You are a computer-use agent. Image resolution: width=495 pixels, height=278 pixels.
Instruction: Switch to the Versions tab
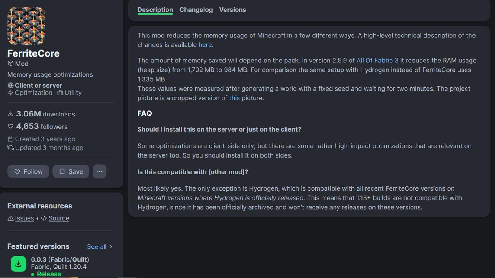232,10
